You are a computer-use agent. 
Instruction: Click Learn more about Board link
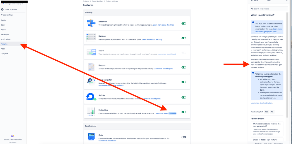tap(167, 54)
